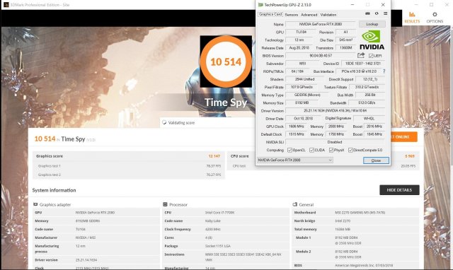
Task: Click the 3DMark app icon in title bar
Action: click(x=6, y=5)
